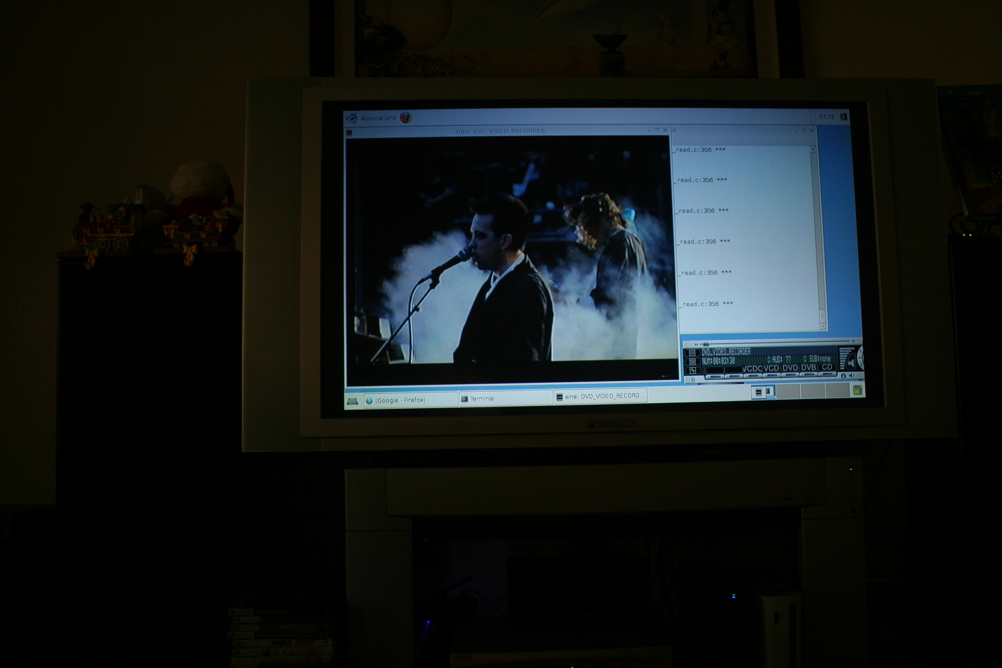
Task: Switch to the Google - Firefox taskbar window
Action: tap(411, 400)
